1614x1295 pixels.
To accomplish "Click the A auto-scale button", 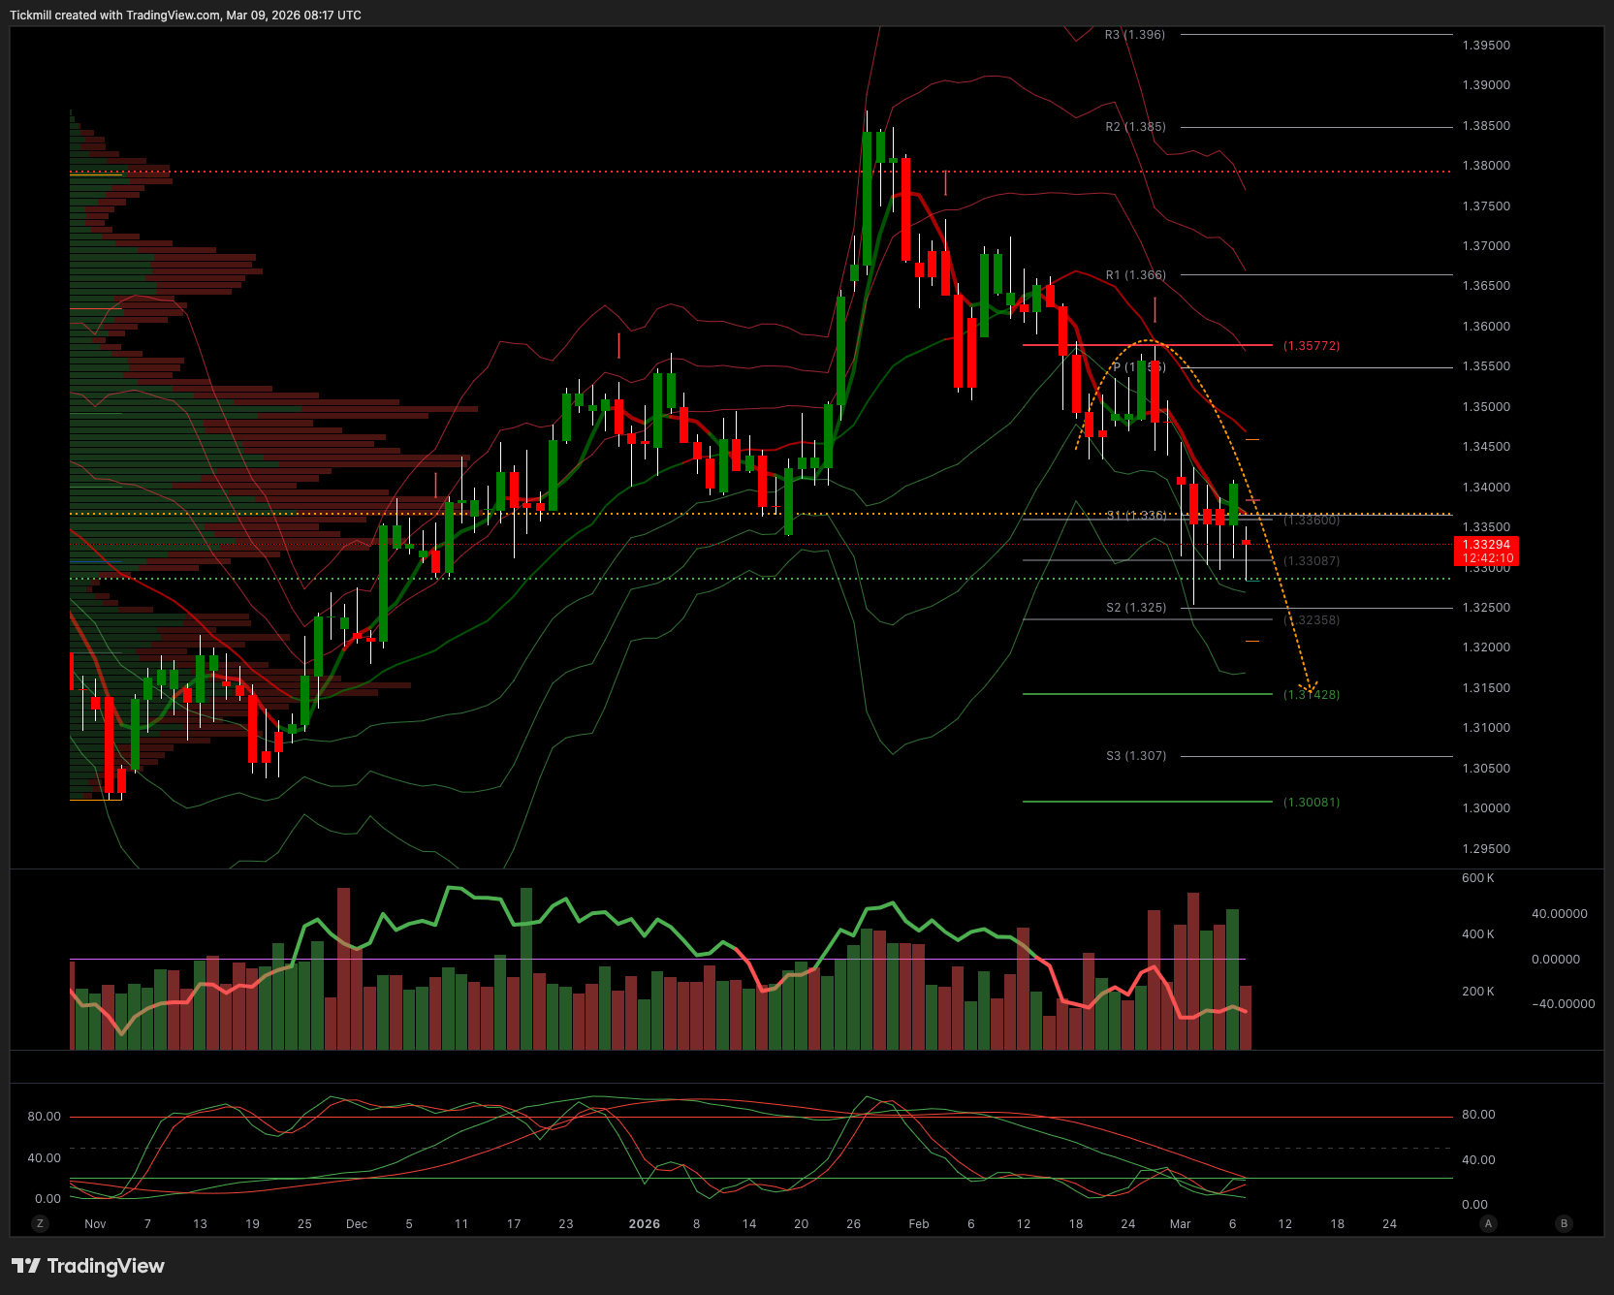I will [1488, 1223].
